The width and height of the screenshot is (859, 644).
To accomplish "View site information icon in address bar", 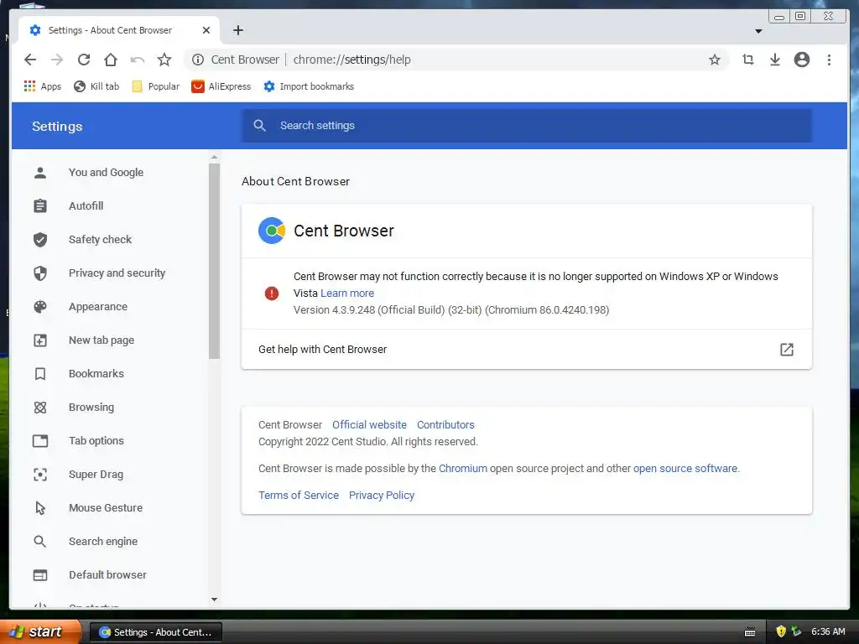I will pos(198,60).
